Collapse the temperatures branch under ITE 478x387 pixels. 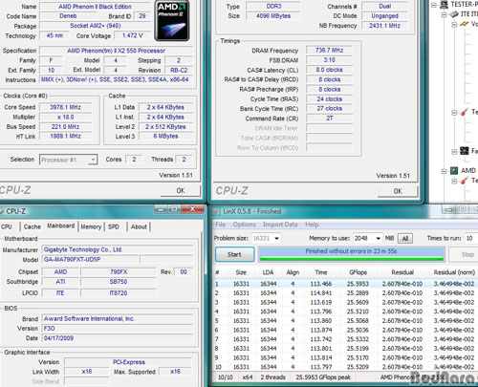click(454, 113)
